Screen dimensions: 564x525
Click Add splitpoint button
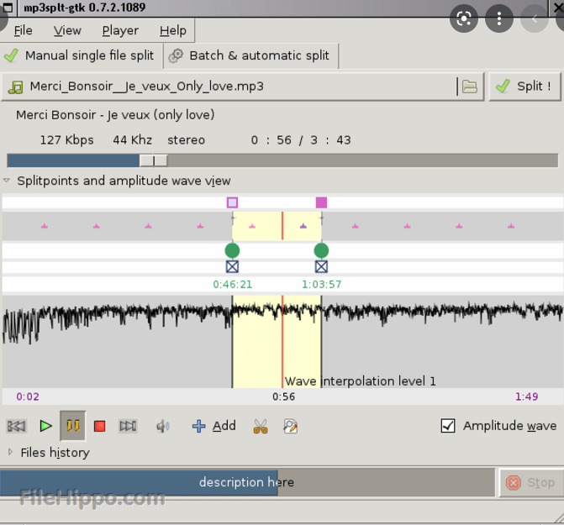214,426
